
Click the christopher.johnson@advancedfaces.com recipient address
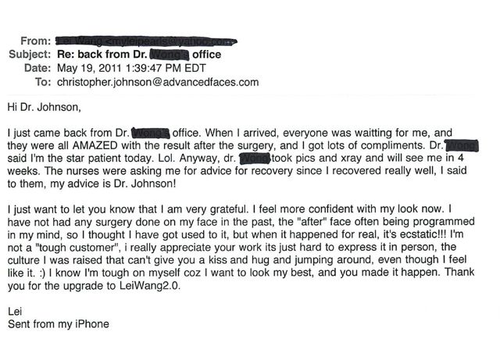[158, 82]
